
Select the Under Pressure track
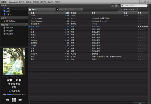(88, 21)
